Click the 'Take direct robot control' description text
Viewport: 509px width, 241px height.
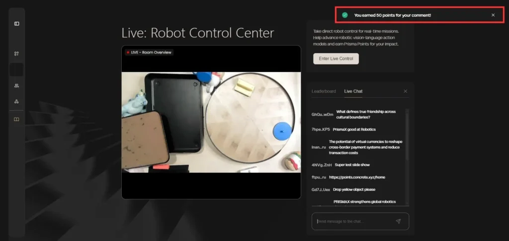356,38
